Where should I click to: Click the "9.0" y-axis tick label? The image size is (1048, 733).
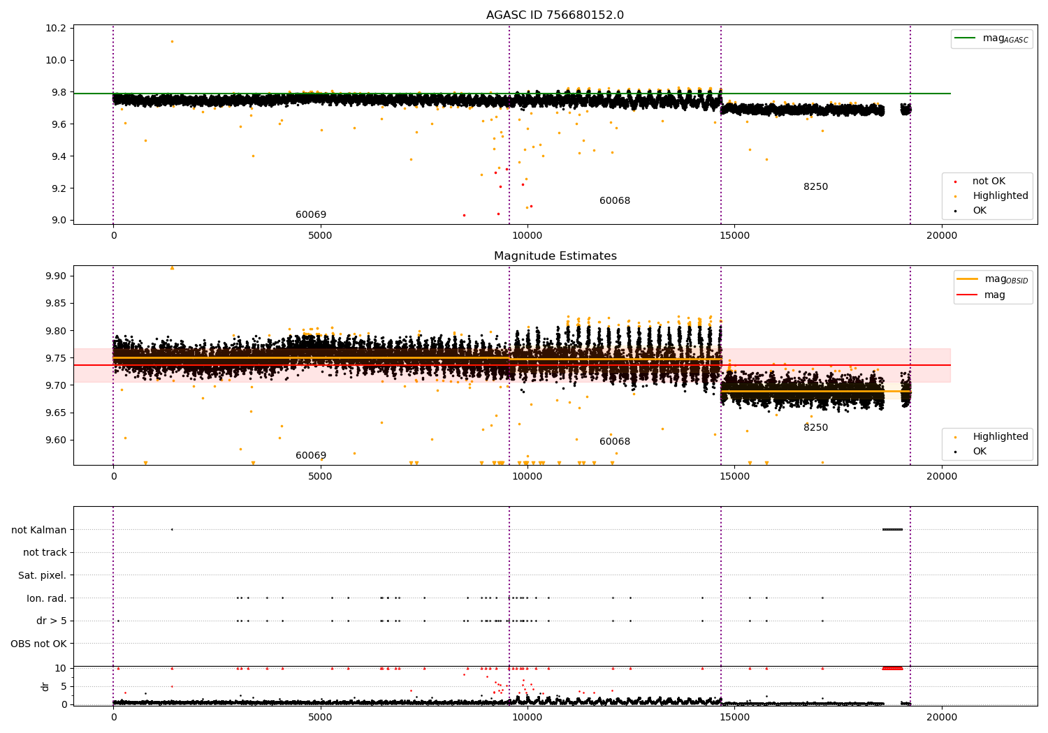coord(59,221)
